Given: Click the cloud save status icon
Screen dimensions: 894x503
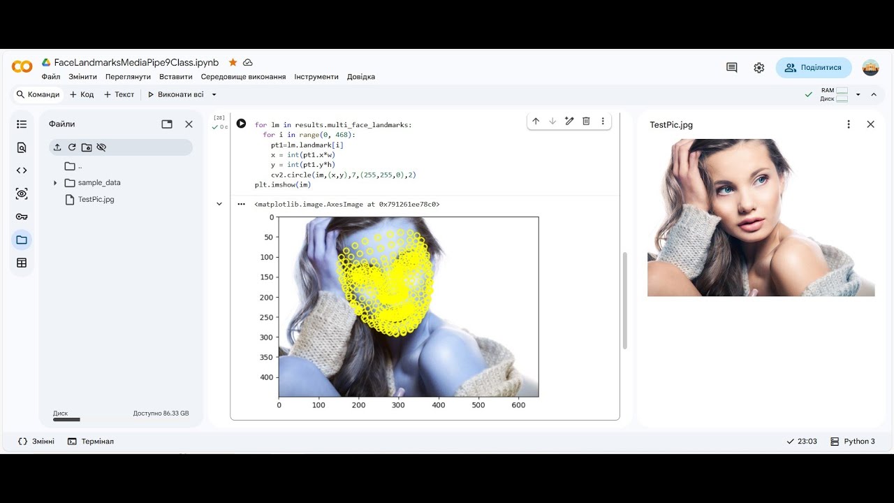Looking at the screenshot, I should click(x=248, y=62).
